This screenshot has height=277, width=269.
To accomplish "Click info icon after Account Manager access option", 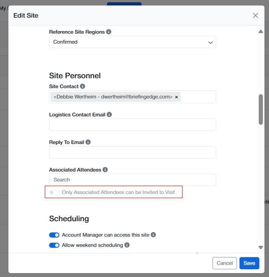I will tap(153, 235).
